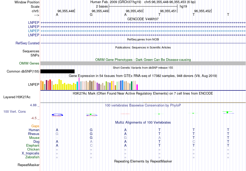The height and width of the screenshot is (171, 246).
Task: Click the Layered H3K27Ac track label
Action: pyautogui.click(x=17, y=97)
